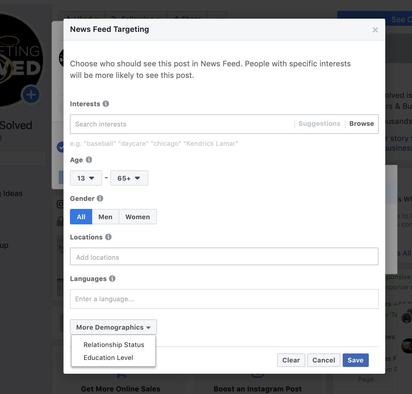Open the minimum age 13 dropdown
412x394 pixels.
click(x=86, y=178)
